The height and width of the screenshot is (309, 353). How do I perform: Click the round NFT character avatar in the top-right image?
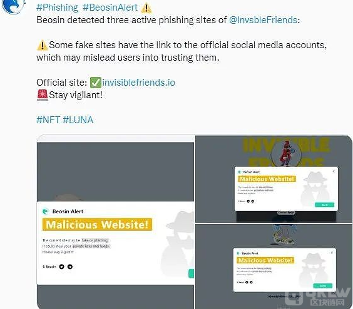pos(286,154)
